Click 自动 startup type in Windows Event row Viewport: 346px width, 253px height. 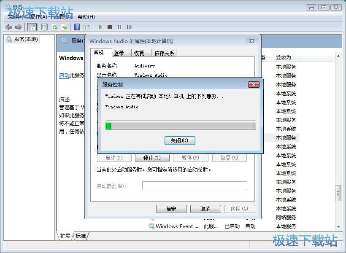point(250,226)
